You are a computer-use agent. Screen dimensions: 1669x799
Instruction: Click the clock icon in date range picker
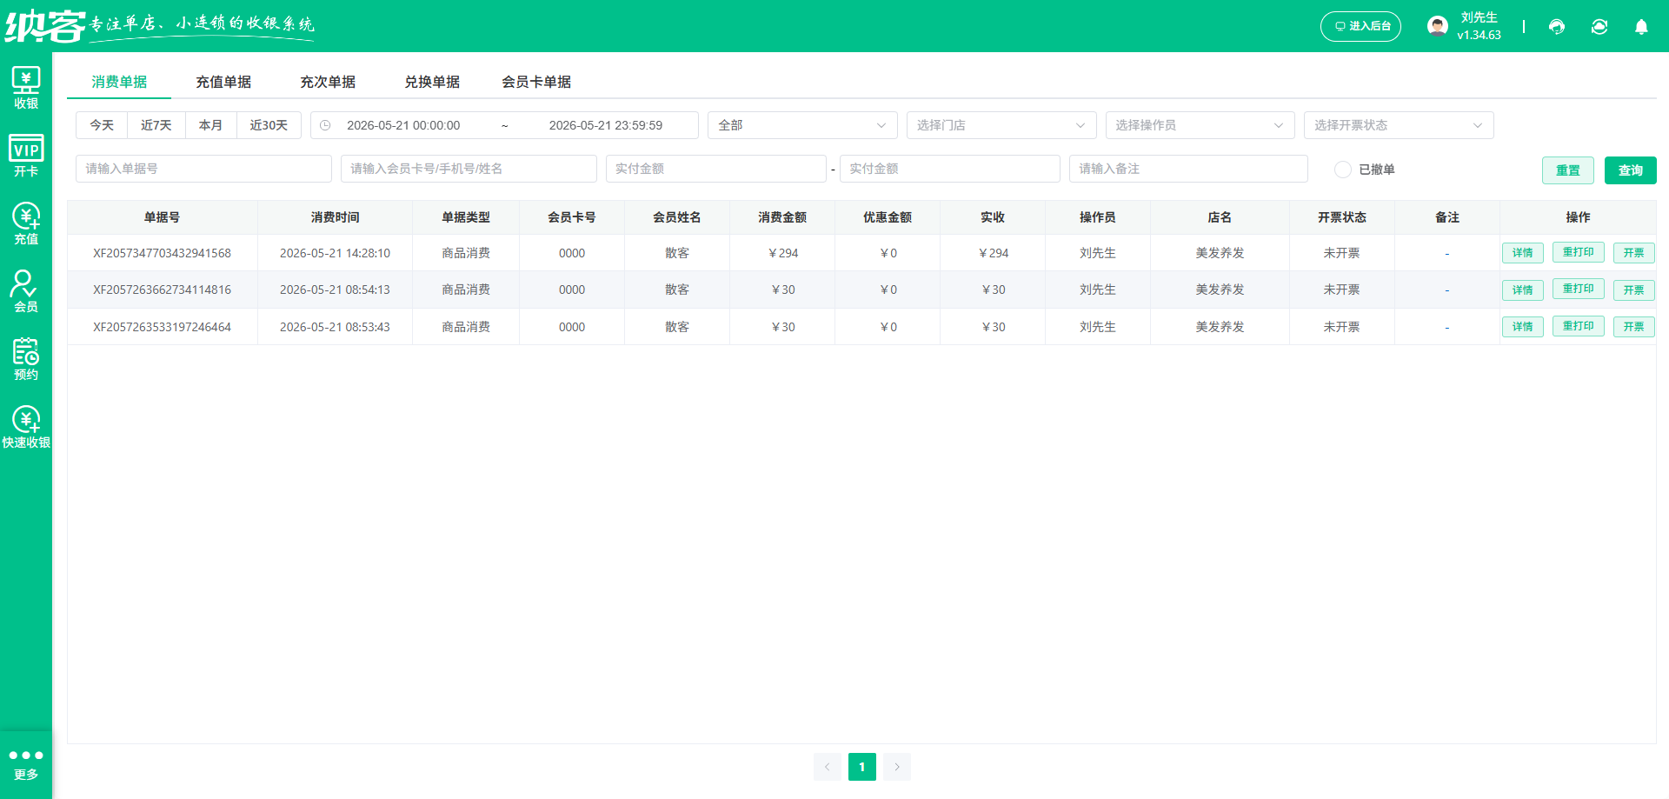pos(325,125)
